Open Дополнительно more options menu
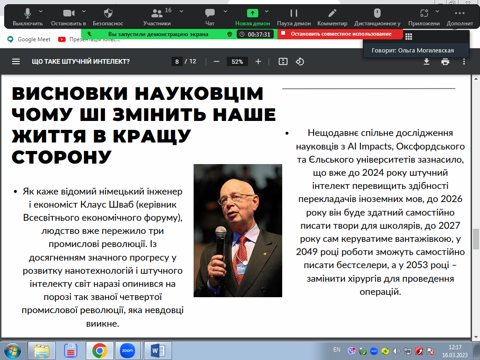The width and height of the screenshot is (480, 360). (x=460, y=17)
